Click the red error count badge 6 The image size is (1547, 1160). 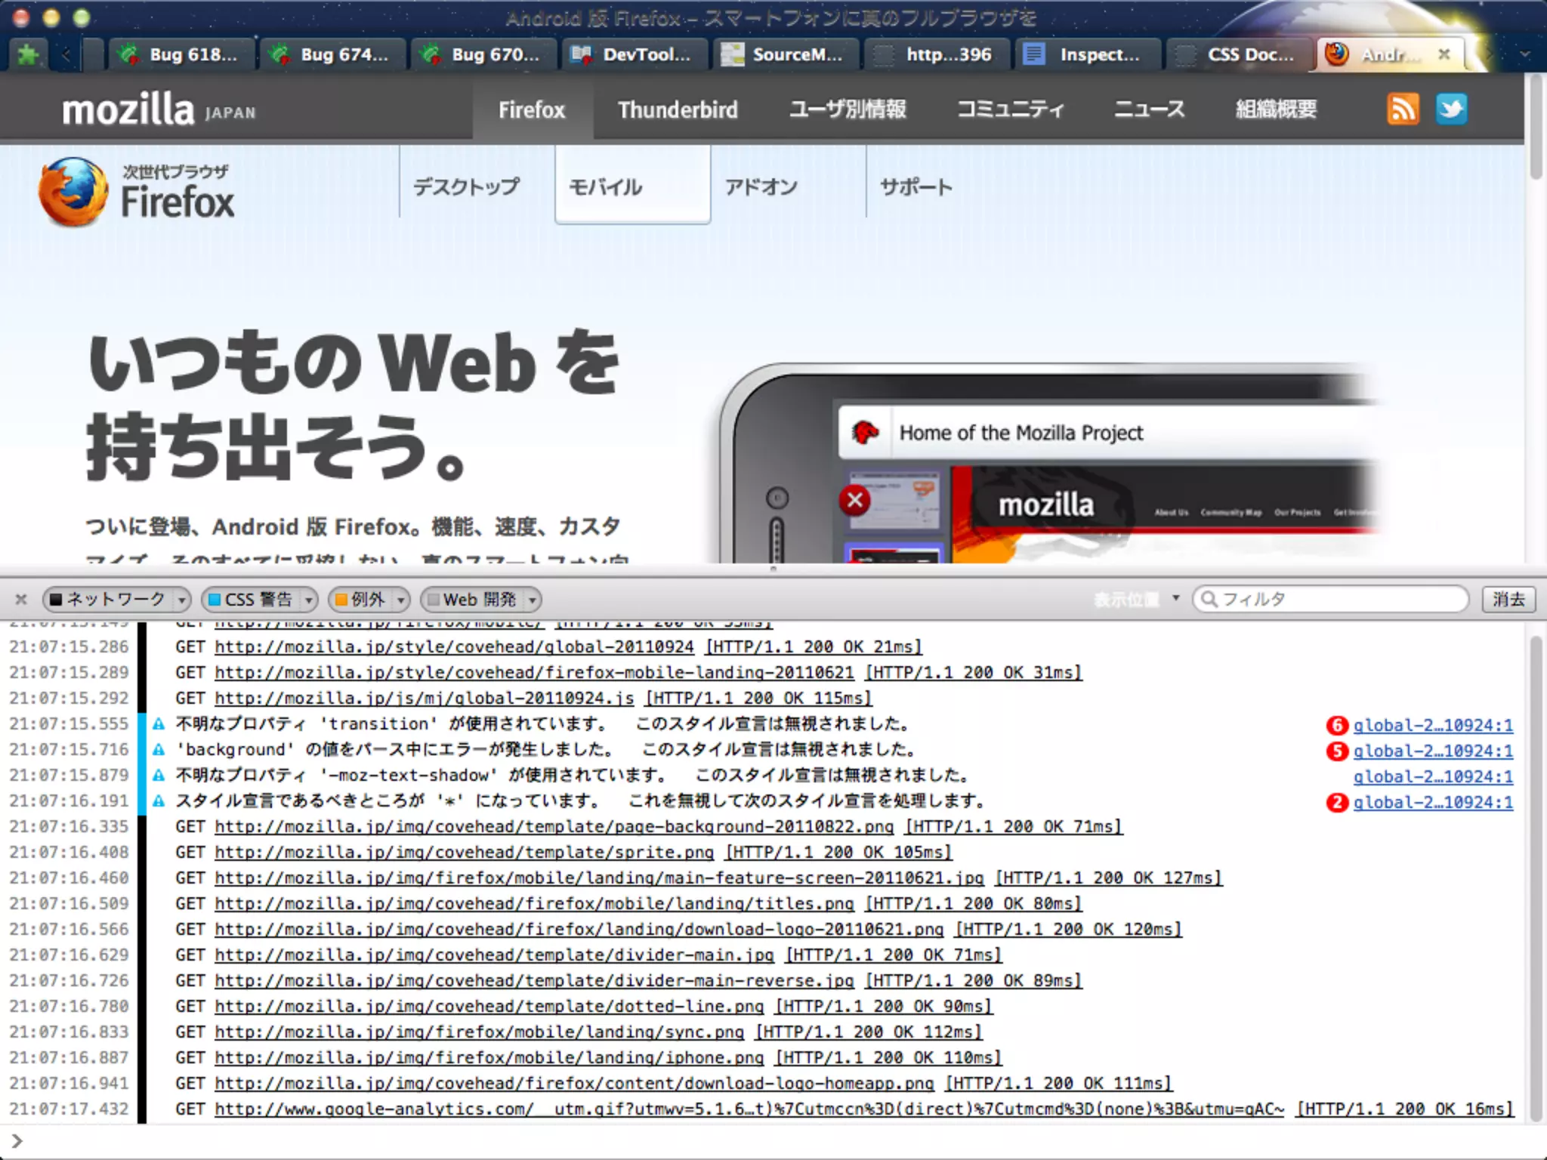[x=1336, y=726]
